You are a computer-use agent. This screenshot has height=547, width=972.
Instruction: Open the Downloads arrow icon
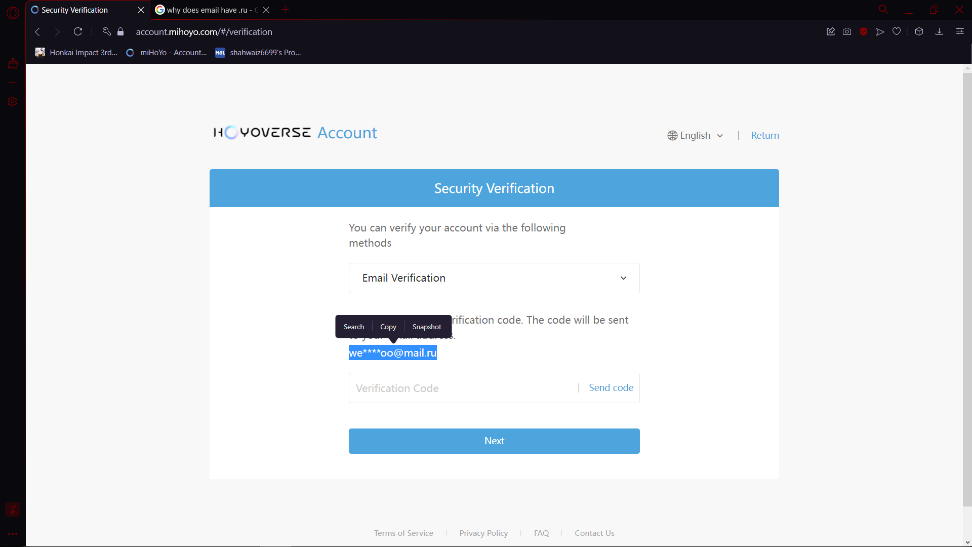939,31
